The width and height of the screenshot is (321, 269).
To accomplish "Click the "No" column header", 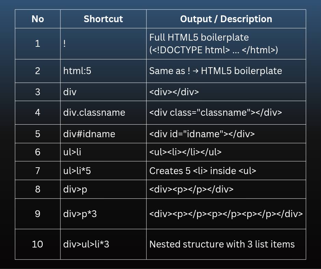I will tap(38, 19).
